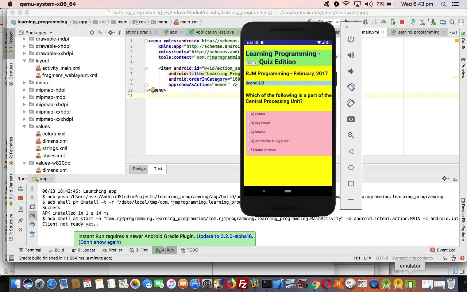Expand the drawable-xhdpi folder
Screen dimensions: 467x292
(x=24, y=46)
